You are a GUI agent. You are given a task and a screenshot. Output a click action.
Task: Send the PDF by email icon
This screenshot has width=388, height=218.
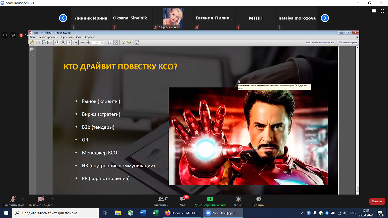(x=49, y=42)
